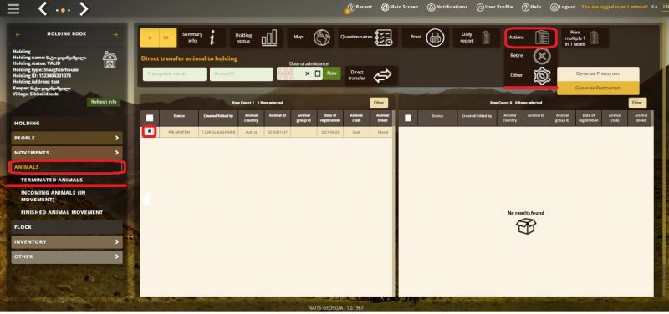This screenshot has width=669, height=314.
Task: Click the PRE-MORTEM status cell
Action: [179, 133]
